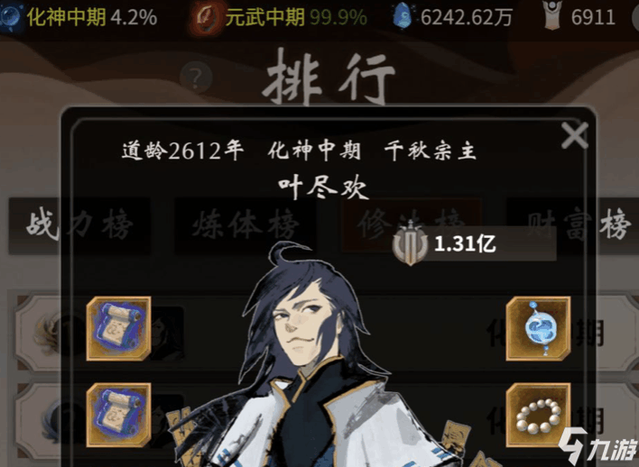The image size is (639, 467).
Task: Tap the blue spirit stone currency icon
Action: 403,16
